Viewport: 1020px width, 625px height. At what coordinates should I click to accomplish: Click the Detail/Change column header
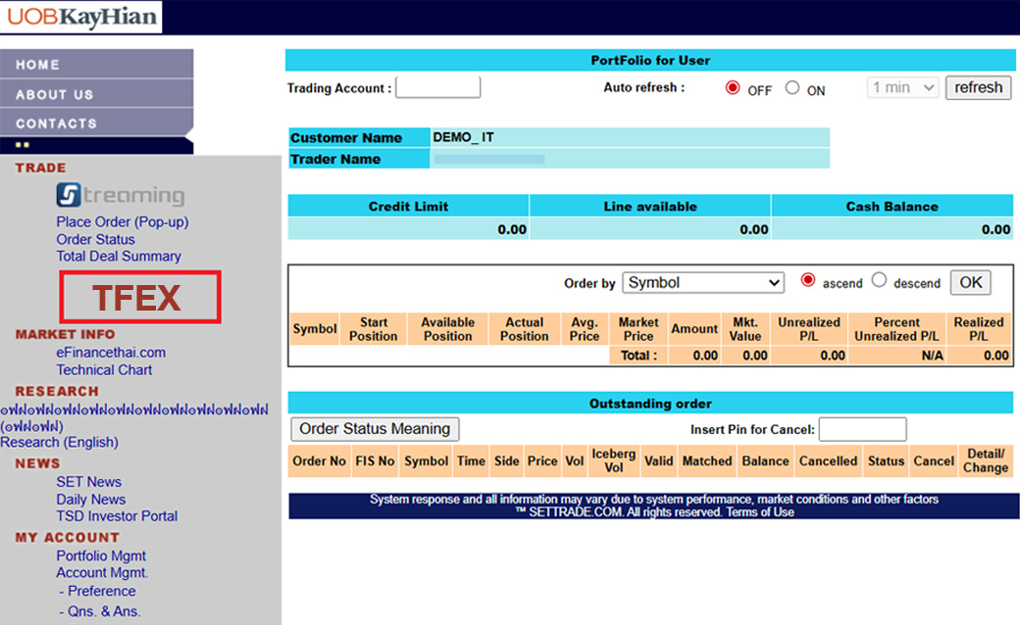click(x=986, y=461)
